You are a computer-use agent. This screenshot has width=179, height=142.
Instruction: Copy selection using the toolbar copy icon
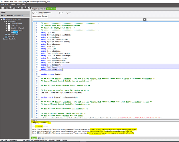(x=11, y=8)
